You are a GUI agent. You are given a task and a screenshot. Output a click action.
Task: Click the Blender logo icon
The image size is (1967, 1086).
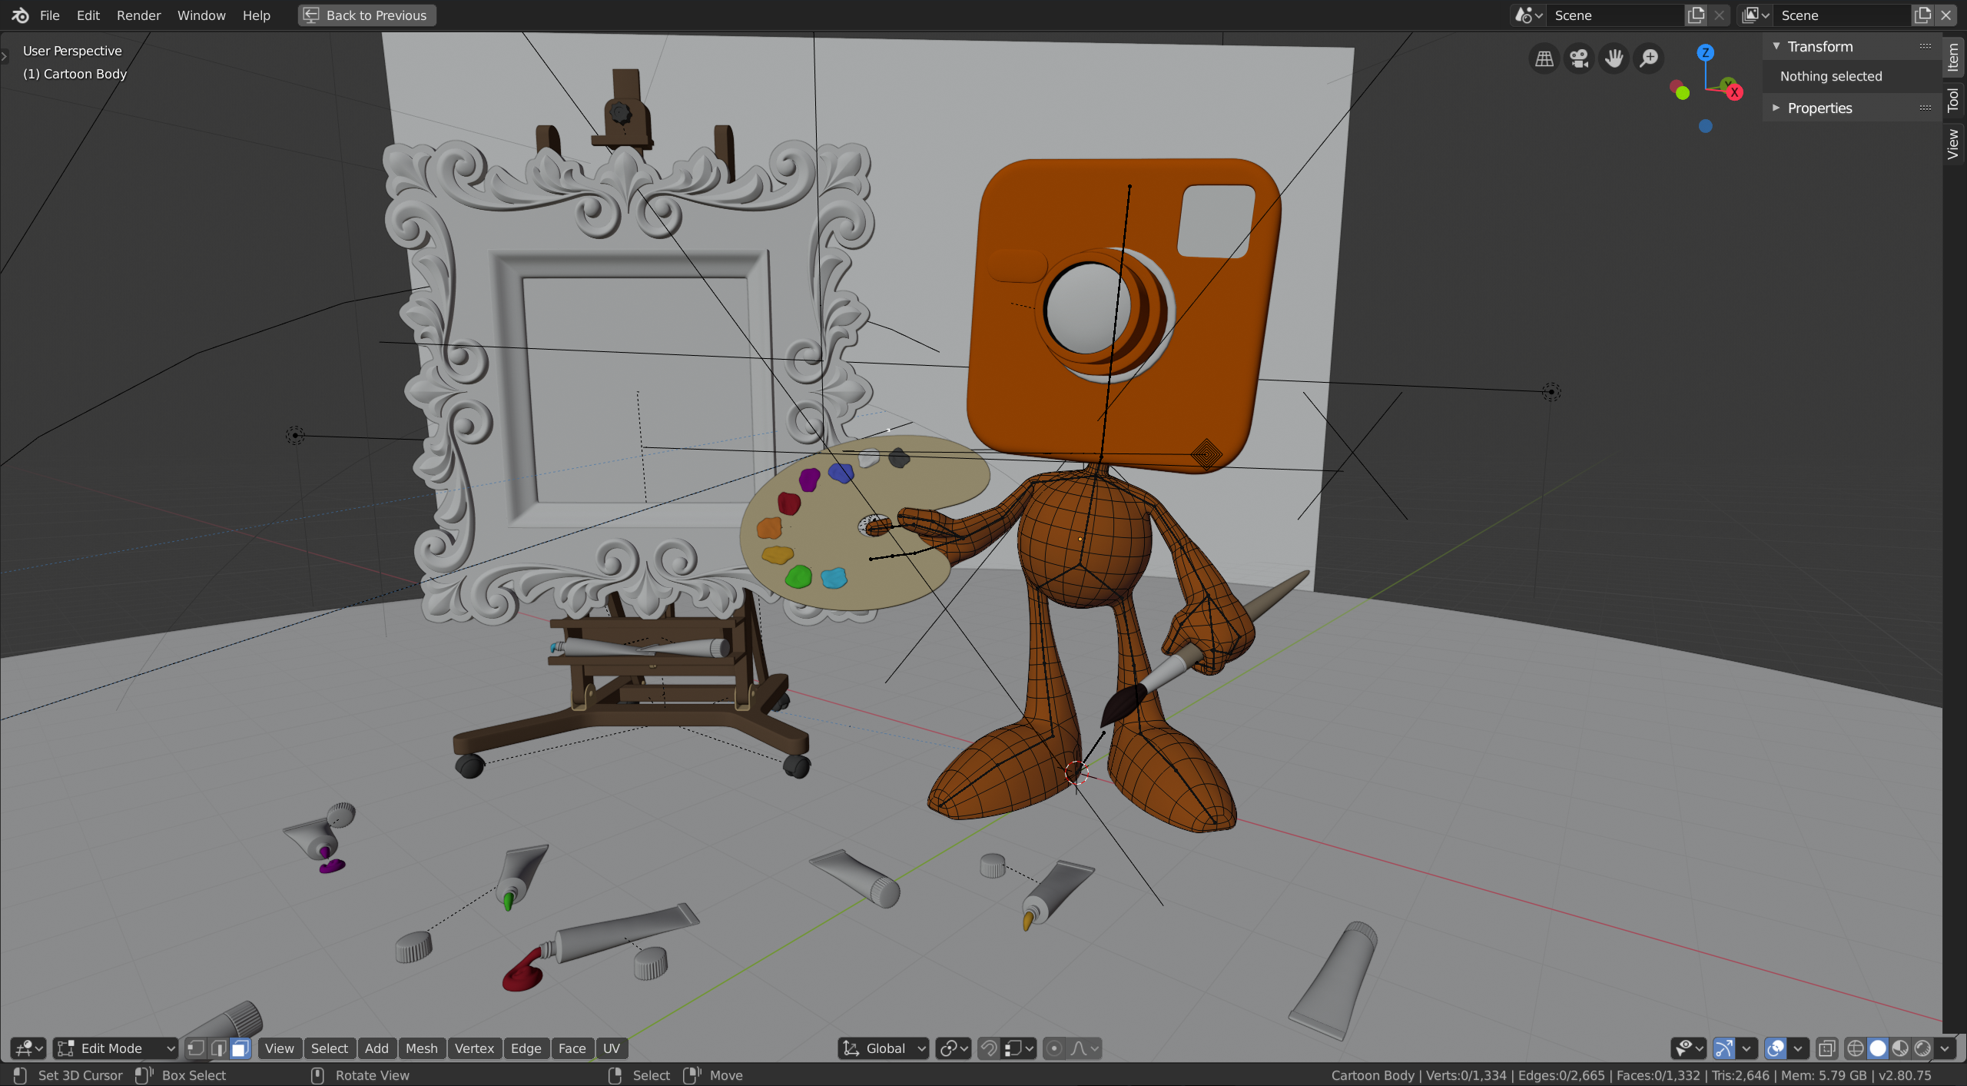pos(20,15)
